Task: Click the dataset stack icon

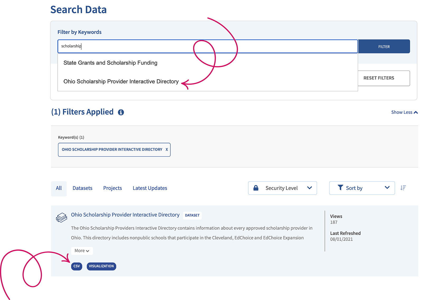Action: tap(61, 218)
